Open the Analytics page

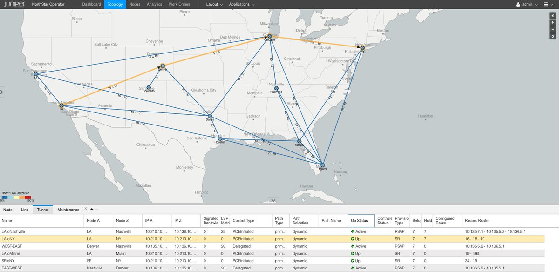pyautogui.click(x=154, y=4)
